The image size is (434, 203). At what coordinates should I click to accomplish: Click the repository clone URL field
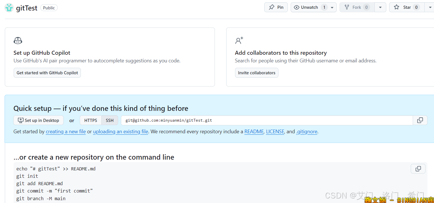267,120
